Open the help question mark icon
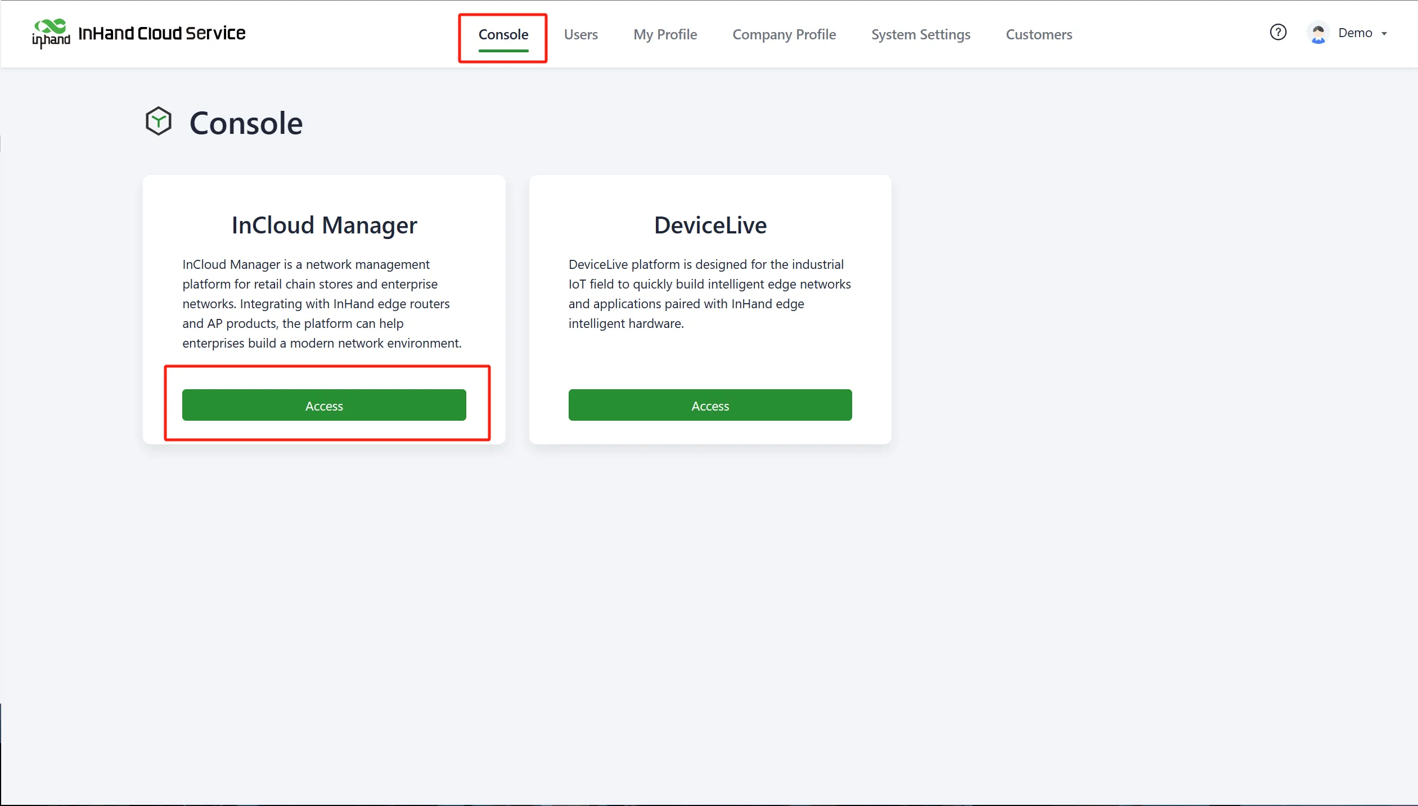This screenshot has height=806, width=1418. 1278,33
